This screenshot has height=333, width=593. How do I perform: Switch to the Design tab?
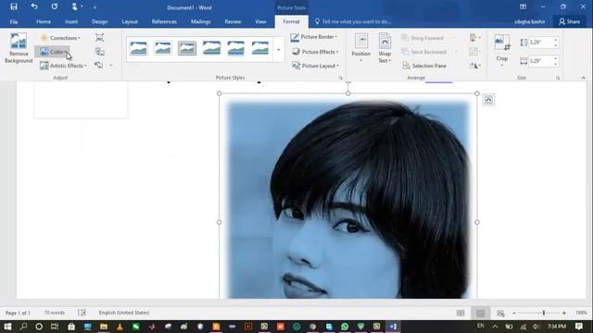point(99,22)
